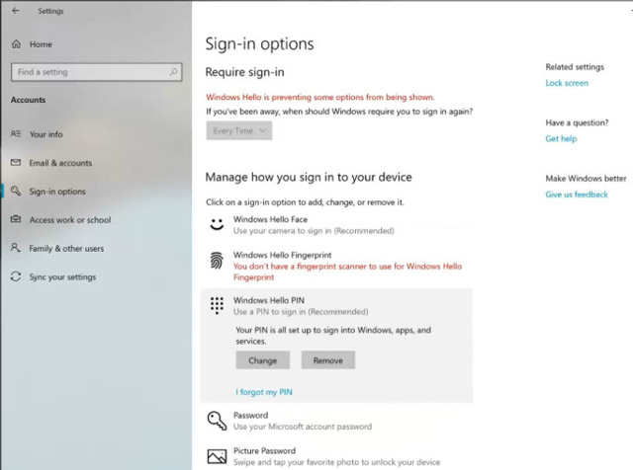Click Give us feedback link
Image resolution: width=633 pixels, height=470 pixels.
[x=577, y=195]
